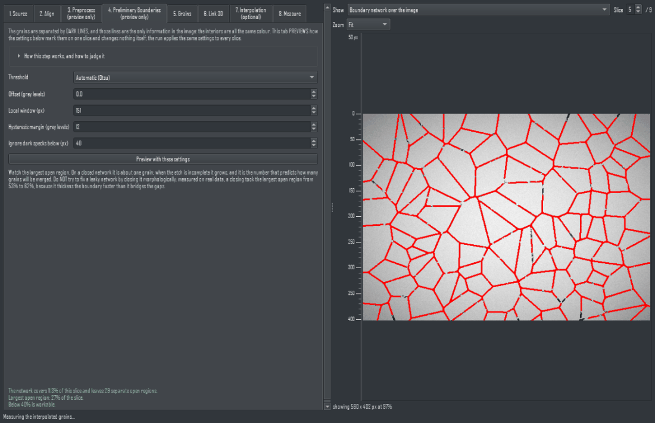The image size is (655, 423).
Task: Click the Ignore dark specks value field
Action: point(192,143)
